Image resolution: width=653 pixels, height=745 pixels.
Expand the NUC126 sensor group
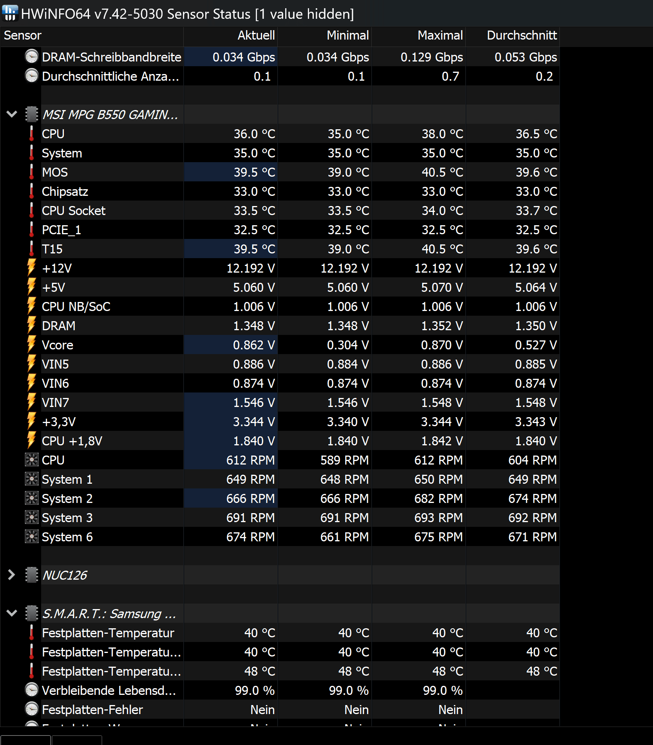[11, 575]
